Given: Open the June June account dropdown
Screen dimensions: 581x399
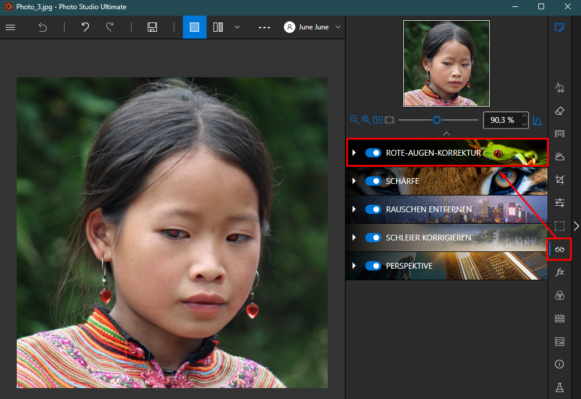Looking at the screenshot, I should click(x=312, y=27).
